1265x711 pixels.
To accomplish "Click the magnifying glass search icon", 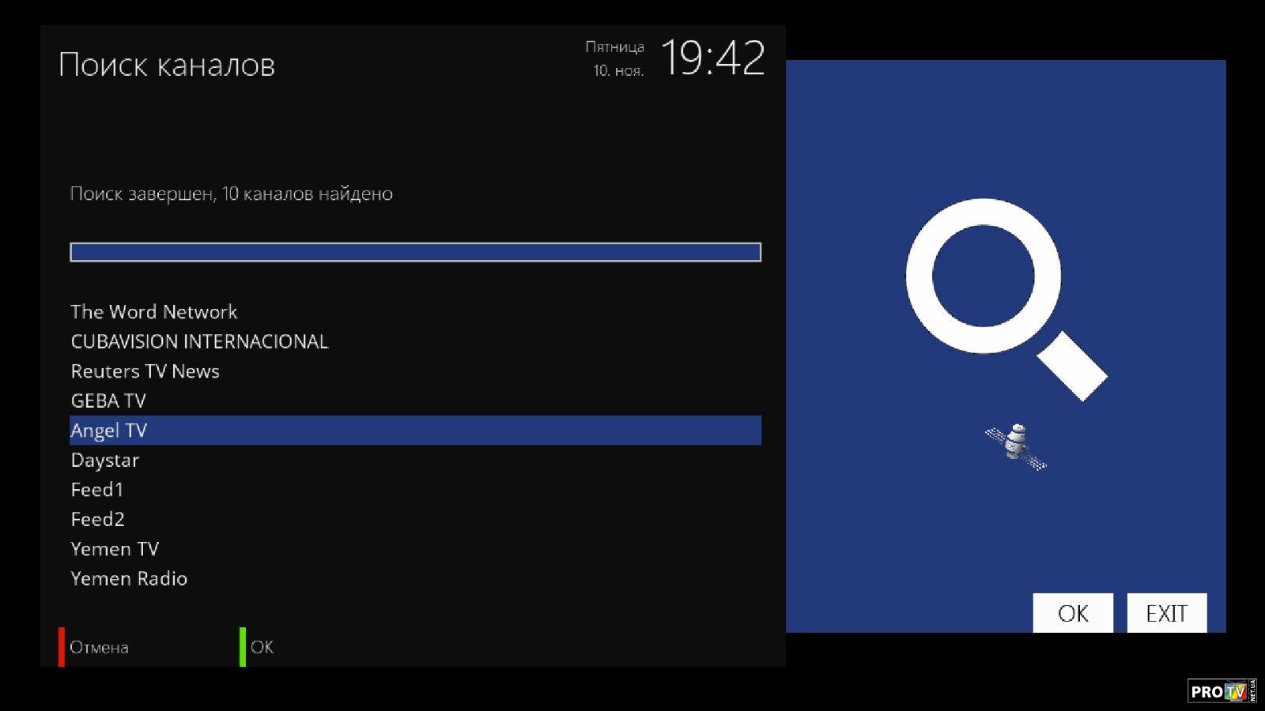I will [1006, 299].
